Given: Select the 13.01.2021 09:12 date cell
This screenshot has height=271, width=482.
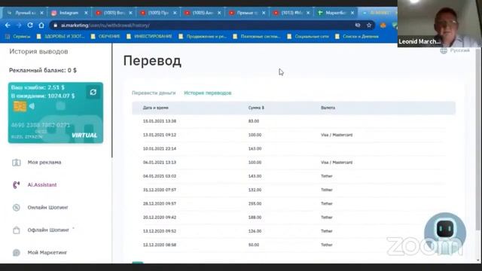Looking at the screenshot, I should pyautogui.click(x=160, y=135).
